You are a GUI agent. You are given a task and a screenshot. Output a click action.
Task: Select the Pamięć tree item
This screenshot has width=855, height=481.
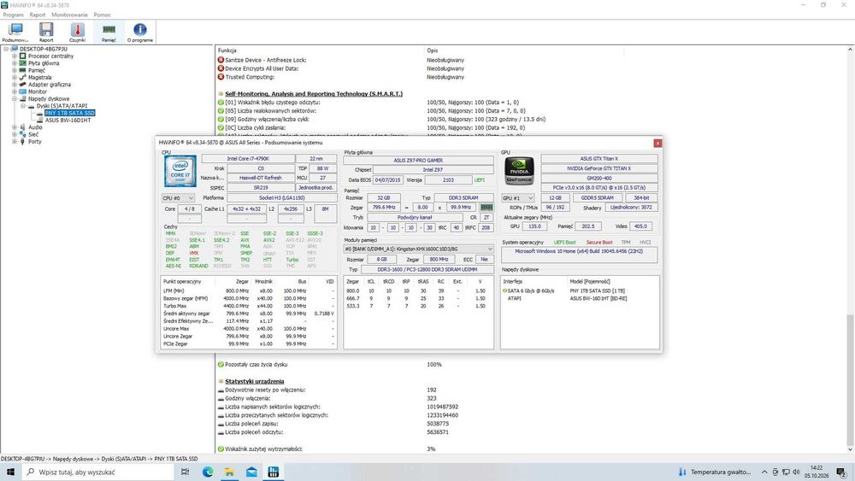click(37, 70)
